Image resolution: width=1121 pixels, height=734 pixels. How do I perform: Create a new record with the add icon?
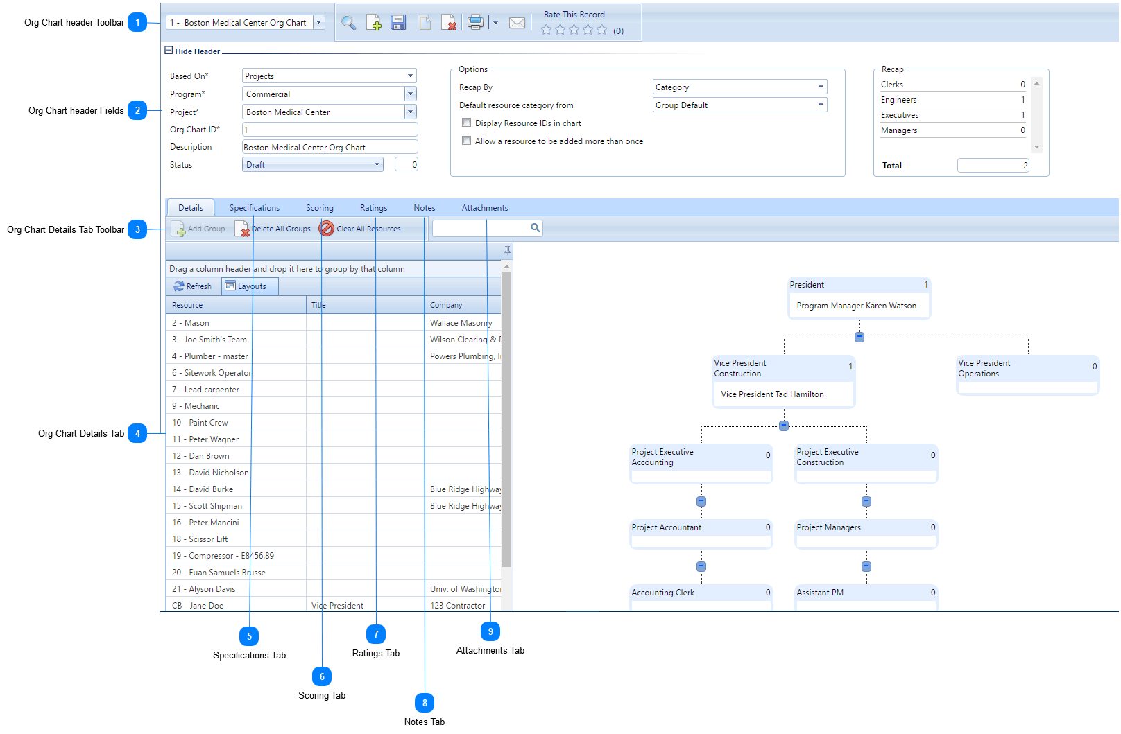tap(374, 23)
